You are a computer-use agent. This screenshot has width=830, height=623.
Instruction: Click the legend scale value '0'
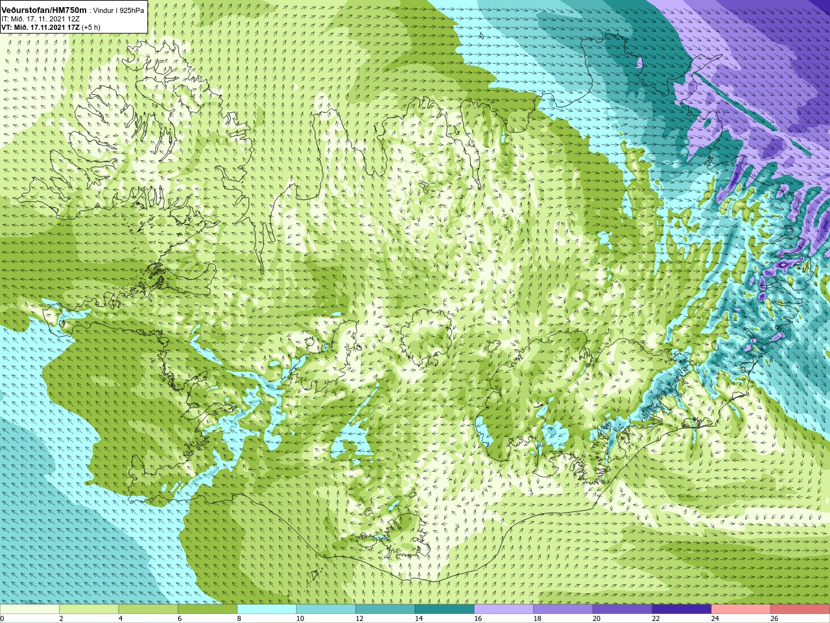click(2, 618)
